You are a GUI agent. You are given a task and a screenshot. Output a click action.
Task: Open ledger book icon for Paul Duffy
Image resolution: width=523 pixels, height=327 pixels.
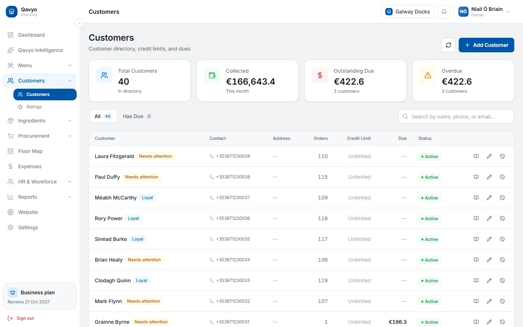pyautogui.click(x=476, y=177)
